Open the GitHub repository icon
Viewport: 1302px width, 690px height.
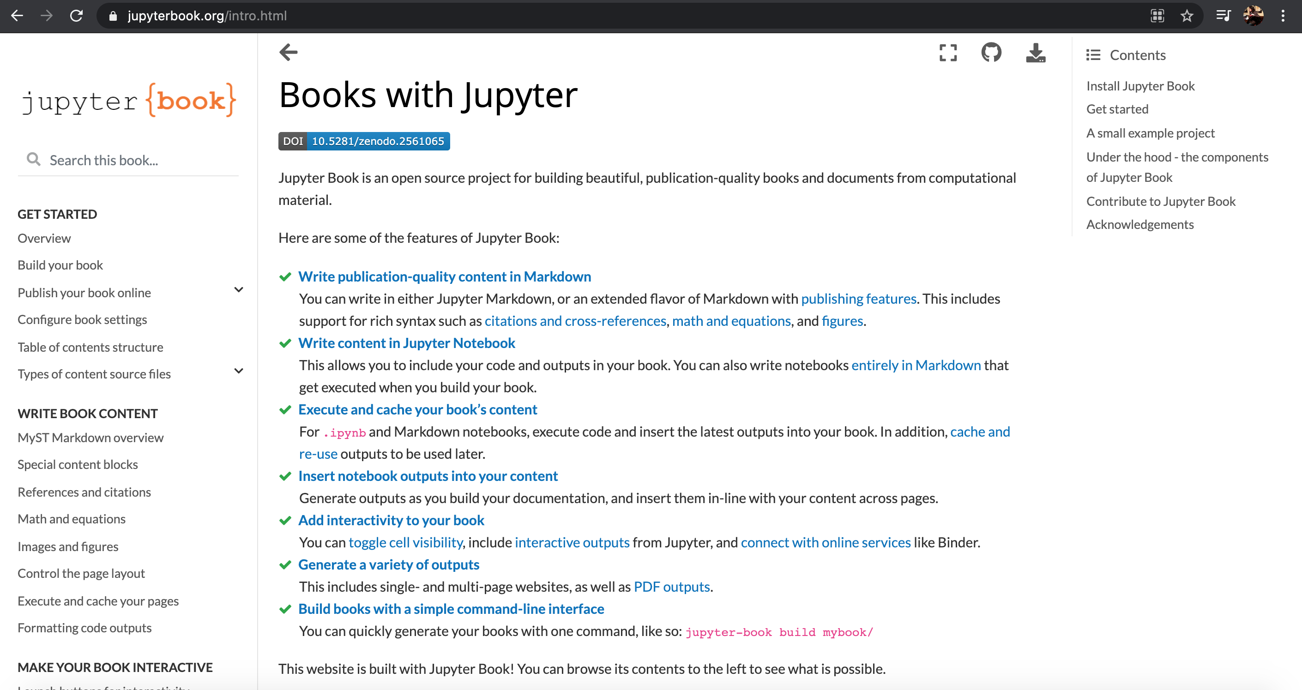[991, 53]
